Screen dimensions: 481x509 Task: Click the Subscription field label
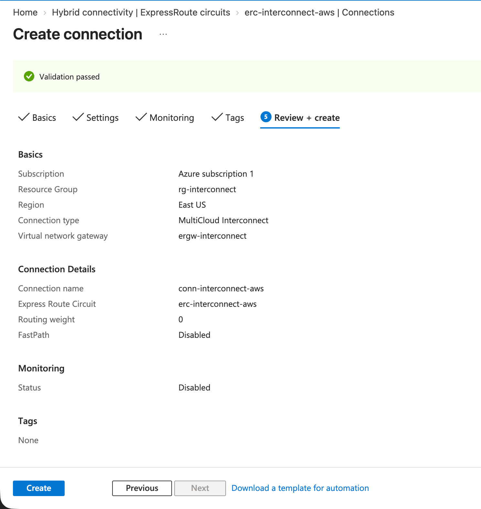point(41,174)
